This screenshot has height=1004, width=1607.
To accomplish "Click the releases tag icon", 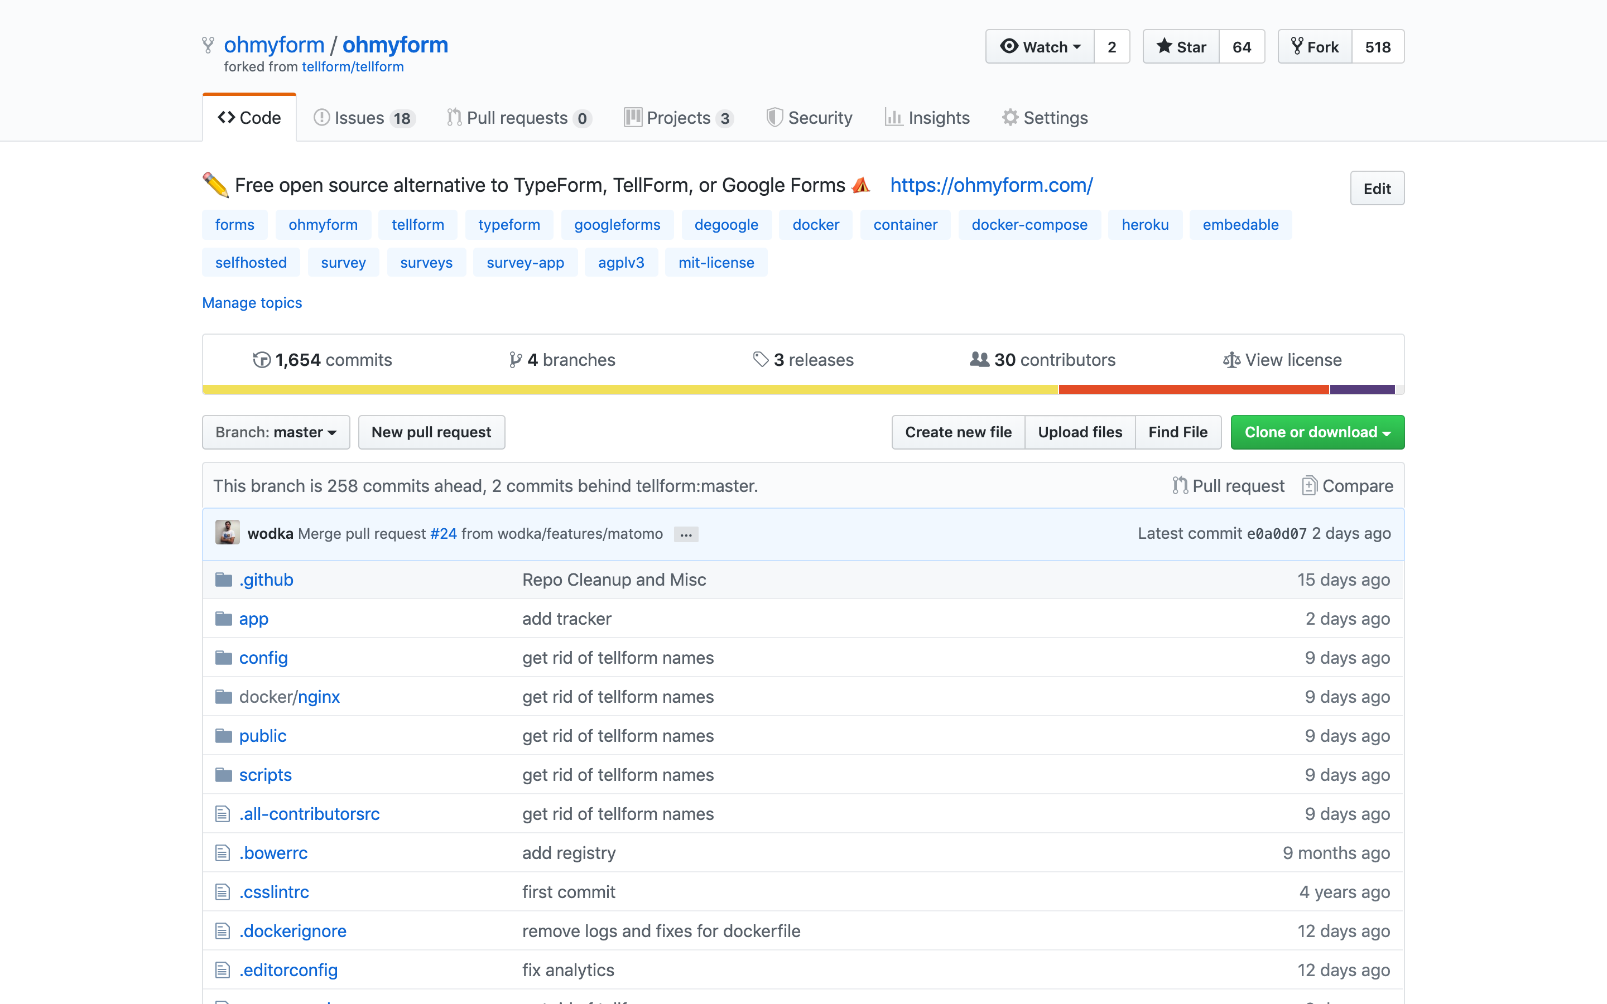I will pos(761,360).
